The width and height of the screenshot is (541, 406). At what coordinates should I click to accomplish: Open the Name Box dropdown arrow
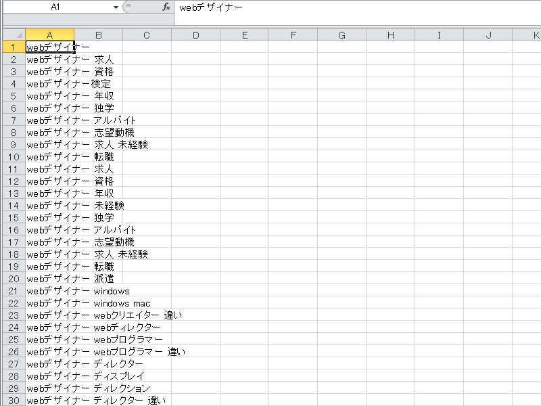point(116,7)
